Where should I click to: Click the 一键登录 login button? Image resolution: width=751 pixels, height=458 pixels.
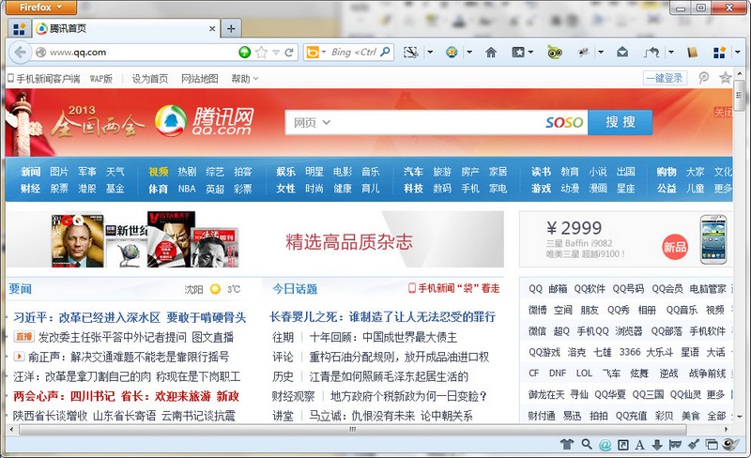(x=665, y=78)
